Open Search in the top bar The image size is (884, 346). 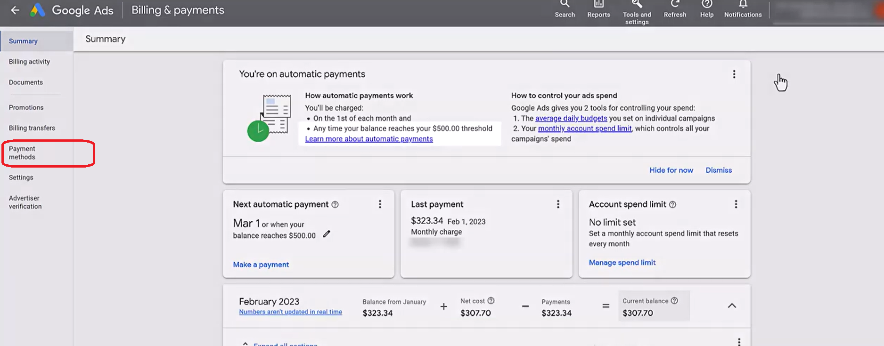565,9
